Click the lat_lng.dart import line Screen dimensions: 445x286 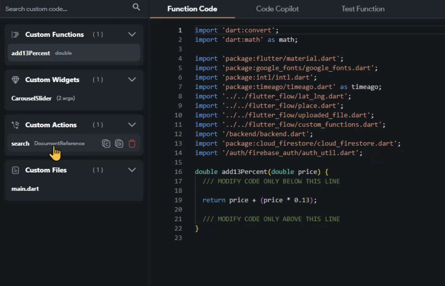pyautogui.click(x=273, y=96)
